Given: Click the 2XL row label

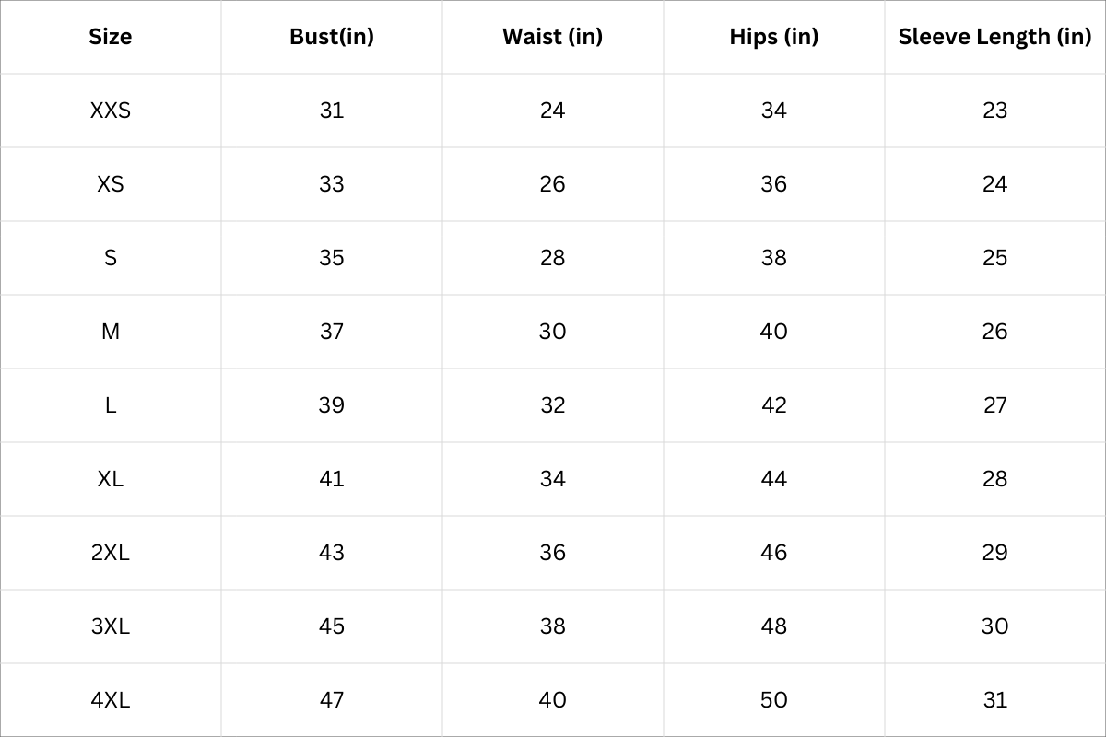Looking at the screenshot, I should (111, 553).
